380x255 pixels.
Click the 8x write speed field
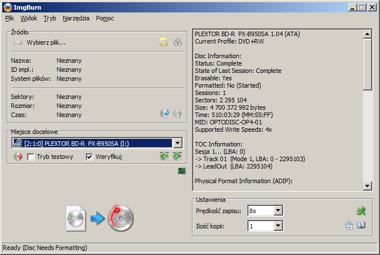(261, 210)
